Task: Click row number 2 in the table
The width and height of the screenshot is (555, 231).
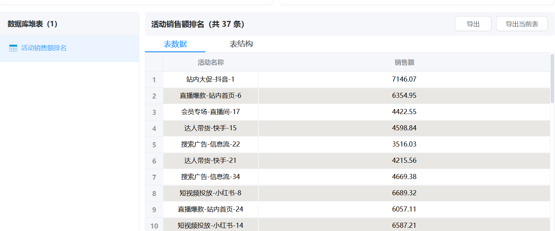Action: click(x=154, y=96)
